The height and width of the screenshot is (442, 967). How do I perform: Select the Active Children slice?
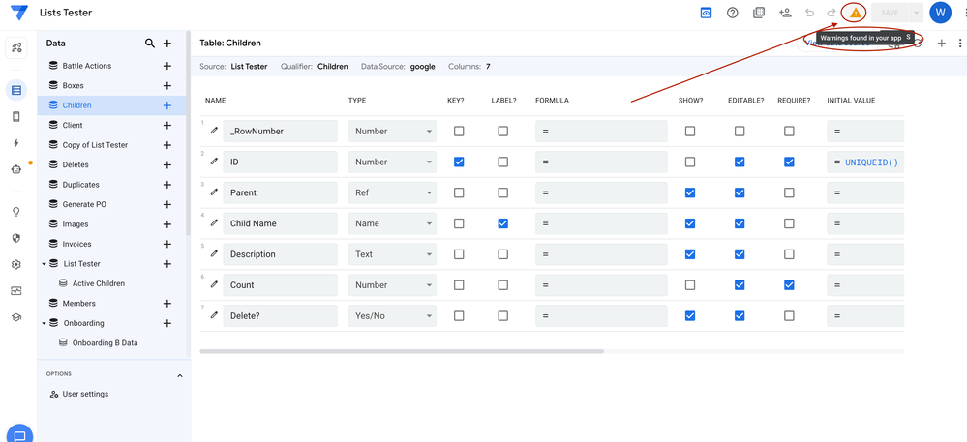tap(99, 283)
